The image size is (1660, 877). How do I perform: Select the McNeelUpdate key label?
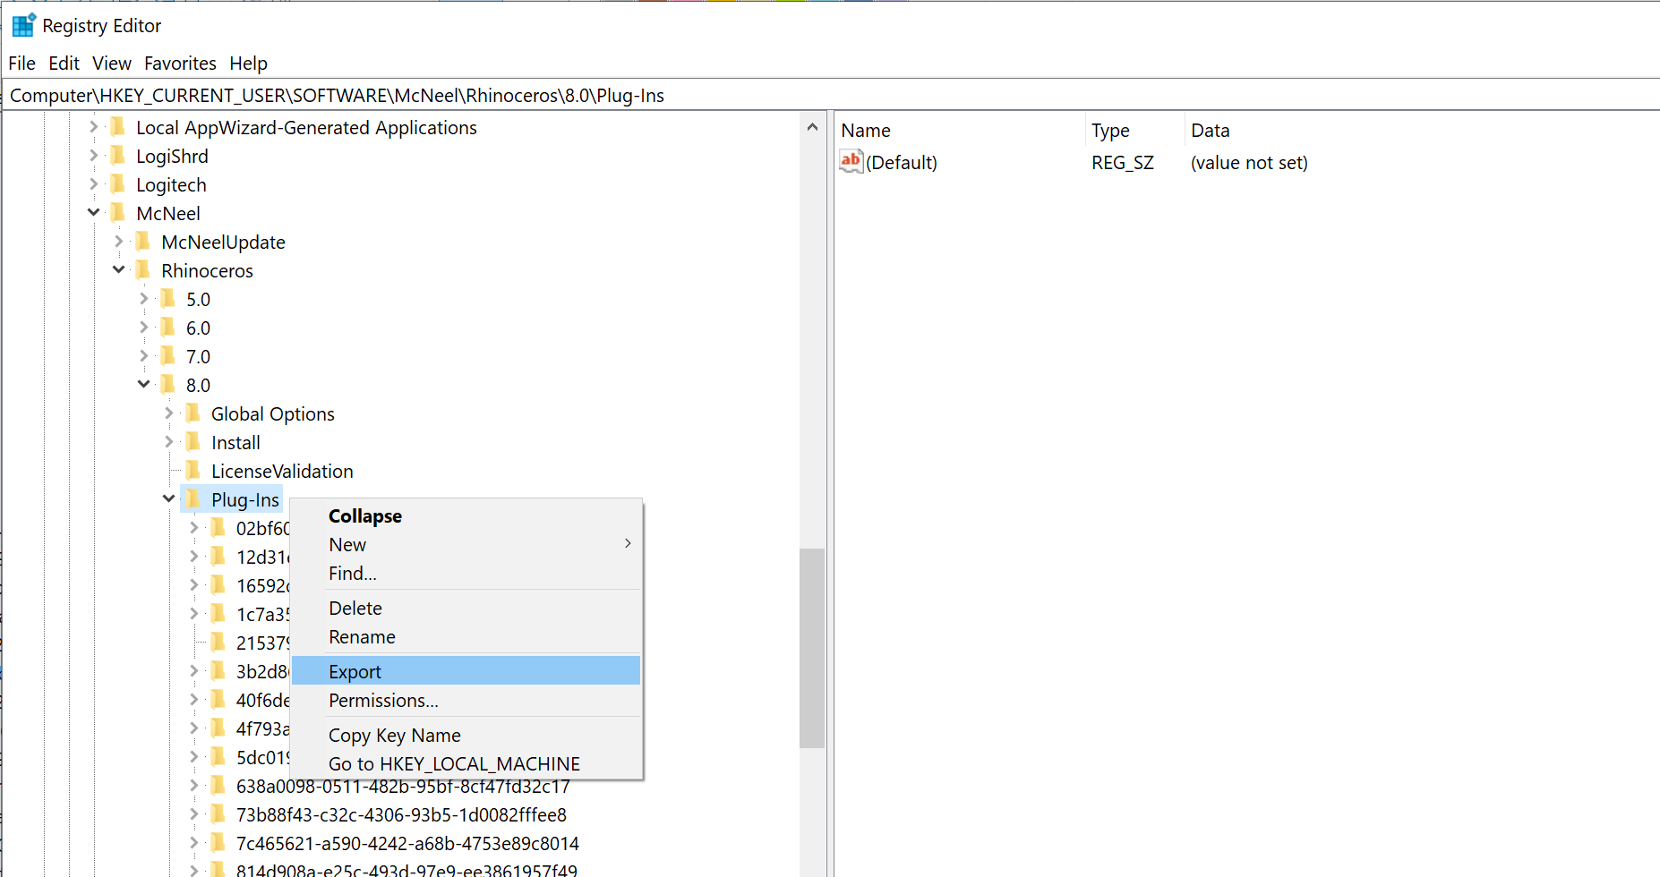click(223, 243)
